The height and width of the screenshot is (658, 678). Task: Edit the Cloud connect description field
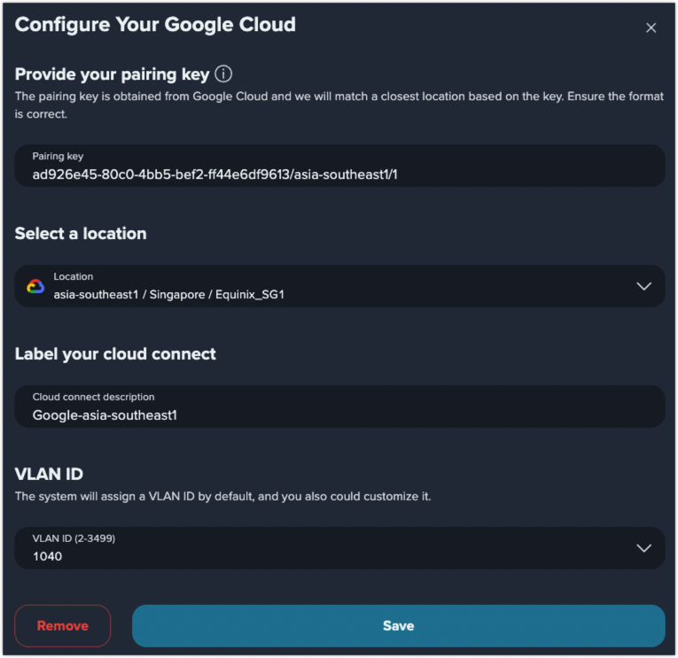pyautogui.click(x=339, y=406)
